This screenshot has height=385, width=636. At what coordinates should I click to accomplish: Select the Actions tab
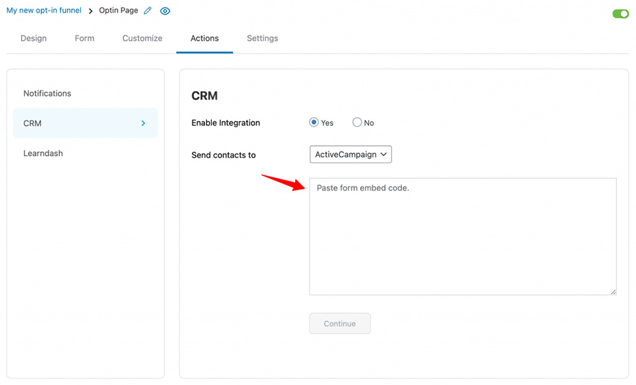[x=204, y=38]
